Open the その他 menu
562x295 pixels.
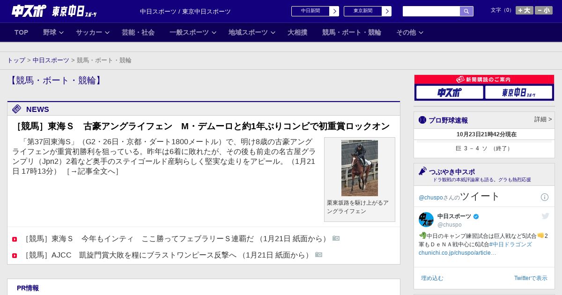pyautogui.click(x=406, y=32)
